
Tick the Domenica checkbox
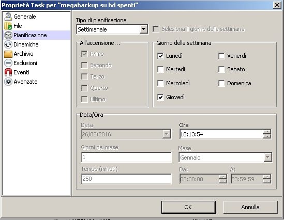221,83
